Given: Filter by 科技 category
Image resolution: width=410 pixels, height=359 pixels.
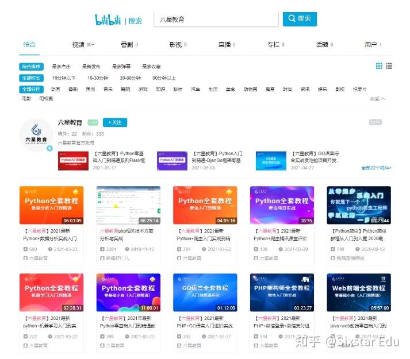Looking at the screenshot, I should 178,90.
